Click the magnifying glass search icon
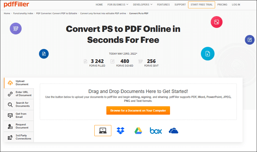Viewport: 257px width, 152px height. point(10,105)
